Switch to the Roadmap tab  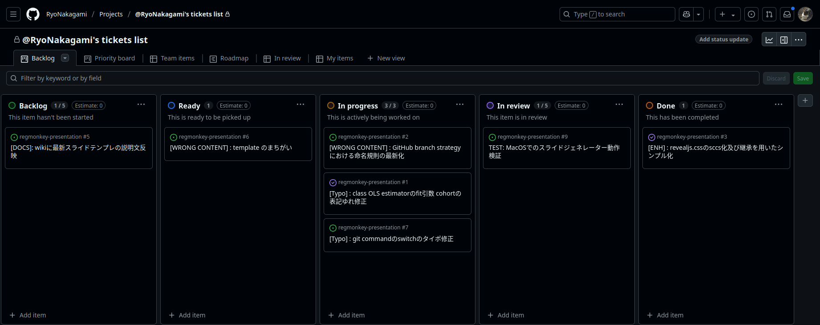point(229,58)
